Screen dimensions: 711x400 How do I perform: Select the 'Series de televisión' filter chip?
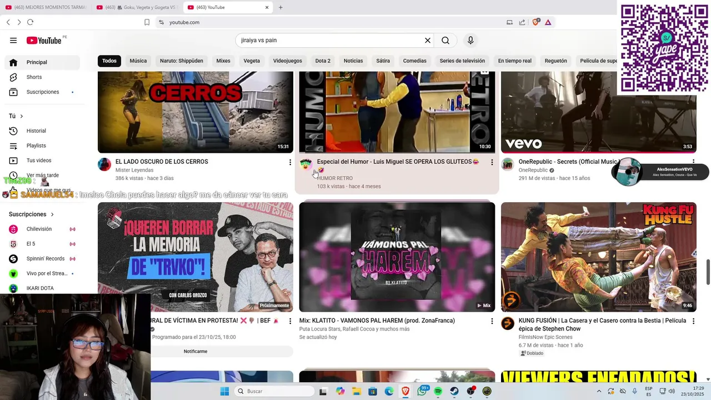click(462, 61)
